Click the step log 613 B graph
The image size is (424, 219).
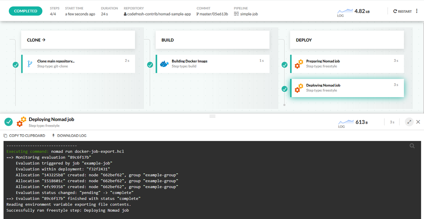tap(346, 123)
